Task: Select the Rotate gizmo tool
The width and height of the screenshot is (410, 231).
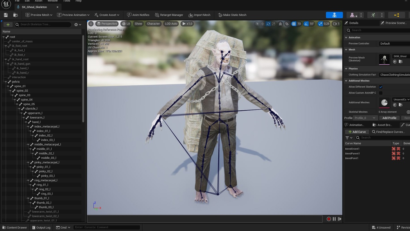Action: pos(268,24)
